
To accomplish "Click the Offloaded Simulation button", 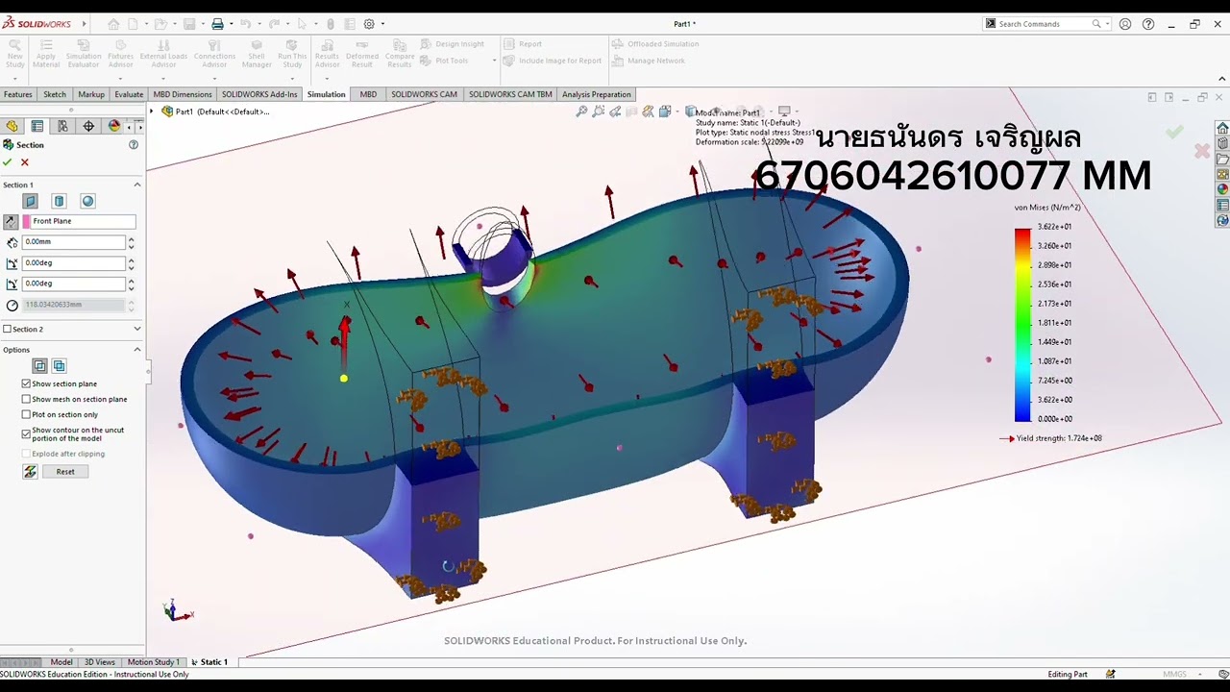I will point(654,44).
